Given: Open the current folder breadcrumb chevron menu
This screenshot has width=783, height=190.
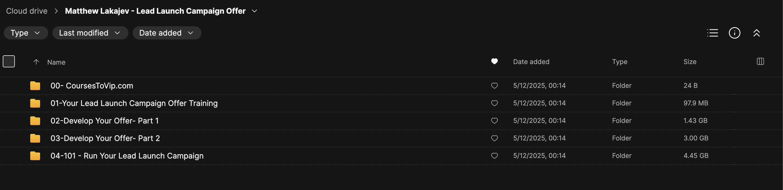Looking at the screenshot, I should tap(255, 11).
